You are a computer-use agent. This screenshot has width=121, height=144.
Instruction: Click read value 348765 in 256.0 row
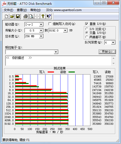(x=109, y=107)
